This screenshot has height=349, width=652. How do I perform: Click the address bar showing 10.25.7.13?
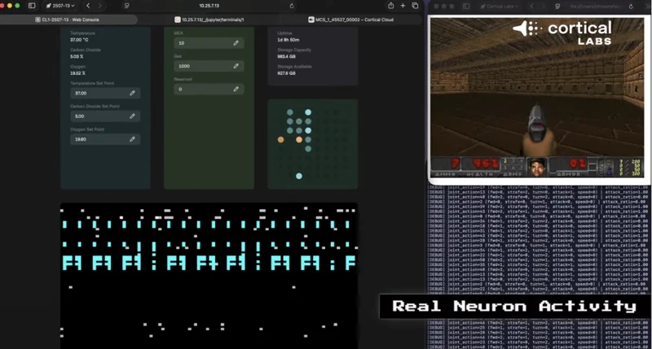pos(211,6)
